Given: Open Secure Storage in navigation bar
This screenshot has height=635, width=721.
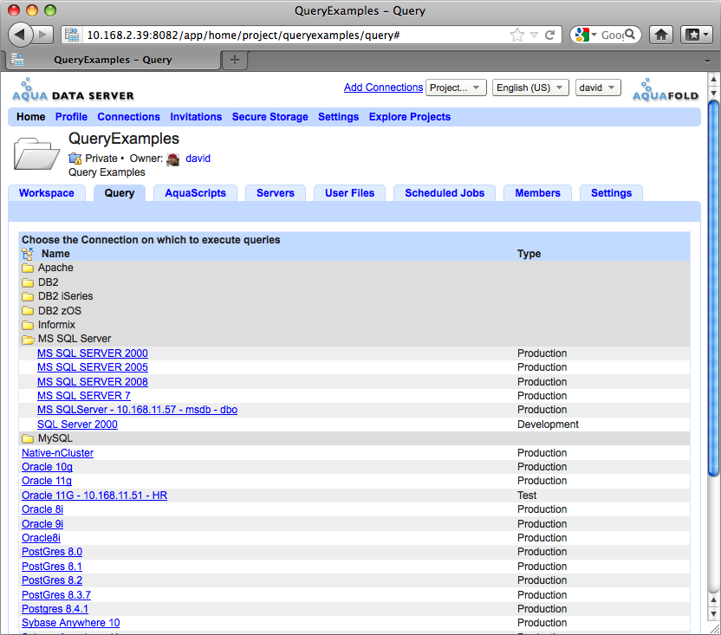Looking at the screenshot, I should (x=270, y=117).
